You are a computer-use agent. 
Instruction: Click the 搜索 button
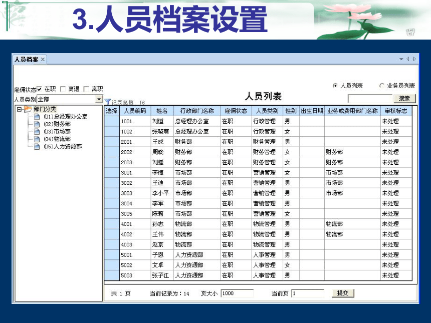(x=404, y=98)
